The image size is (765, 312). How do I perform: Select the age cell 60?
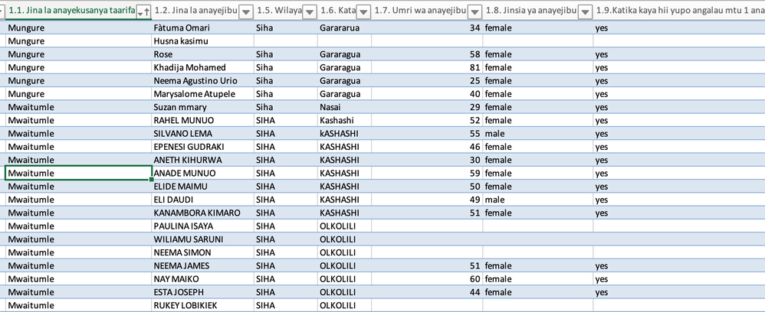pyautogui.click(x=428, y=279)
